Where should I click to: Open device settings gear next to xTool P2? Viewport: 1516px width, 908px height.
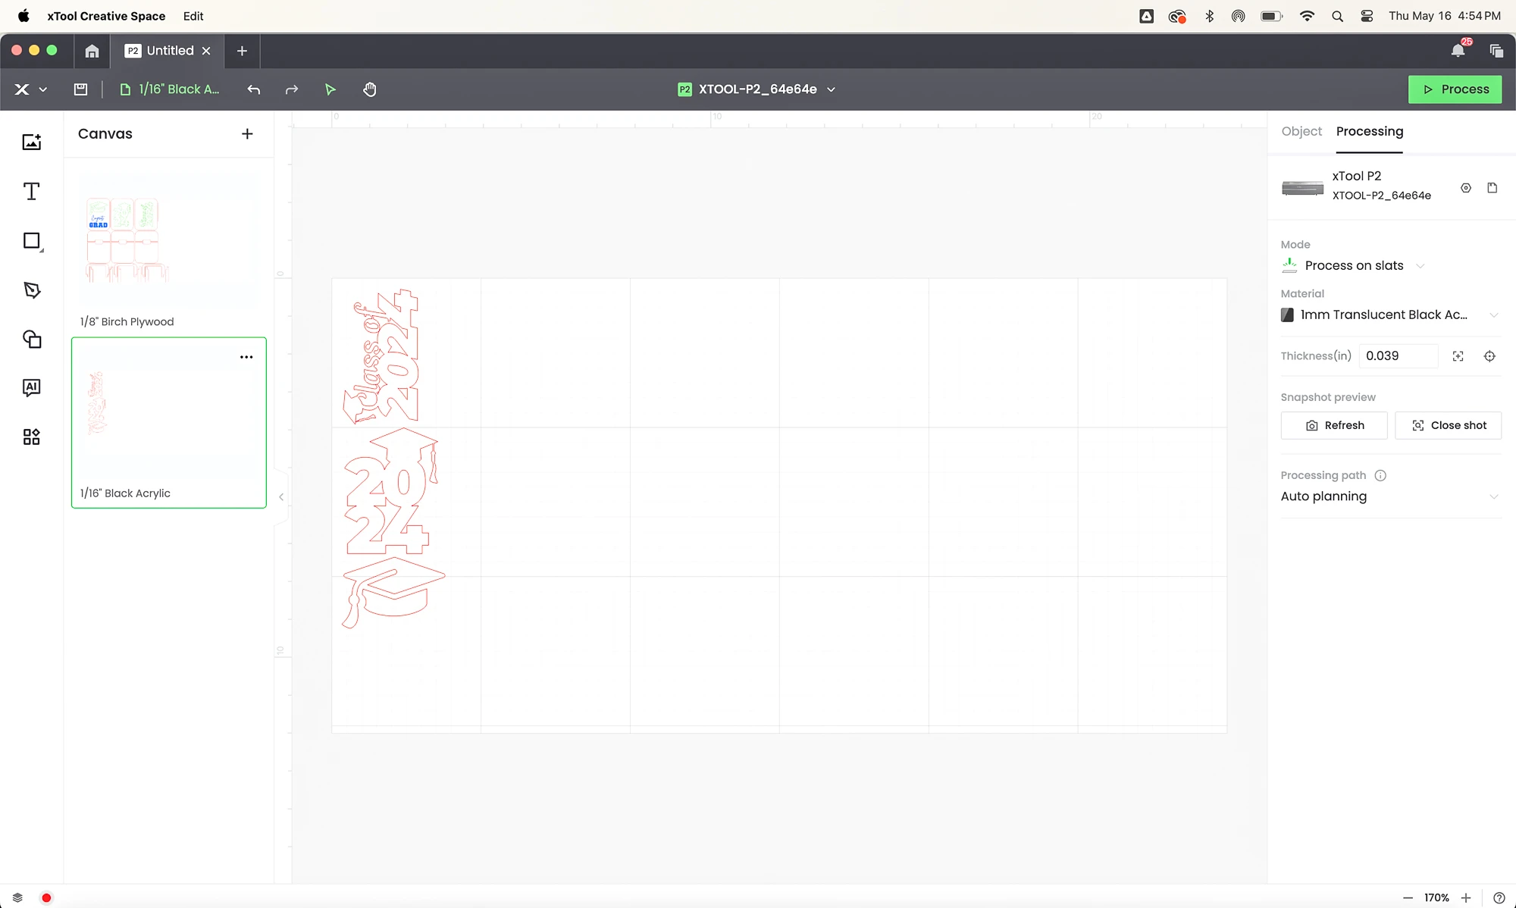pyautogui.click(x=1466, y=188)
